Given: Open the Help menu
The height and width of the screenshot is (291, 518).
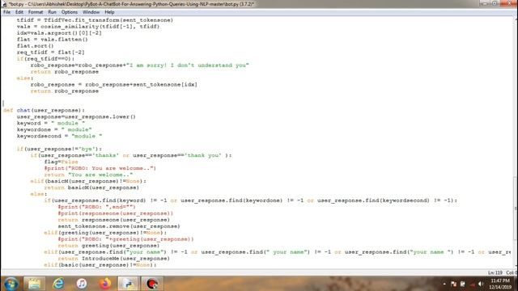Looking at the screenshot, I should [x=109, y=12].
